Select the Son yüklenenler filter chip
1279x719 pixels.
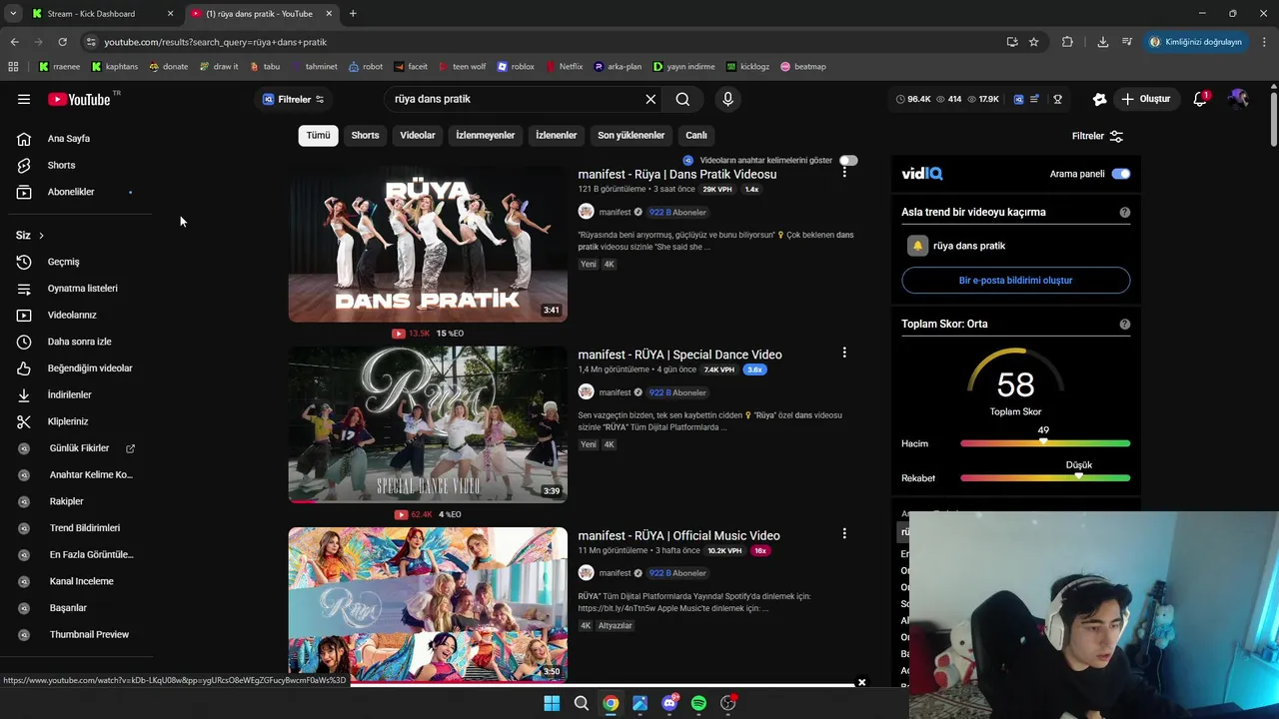click(631, 135)
